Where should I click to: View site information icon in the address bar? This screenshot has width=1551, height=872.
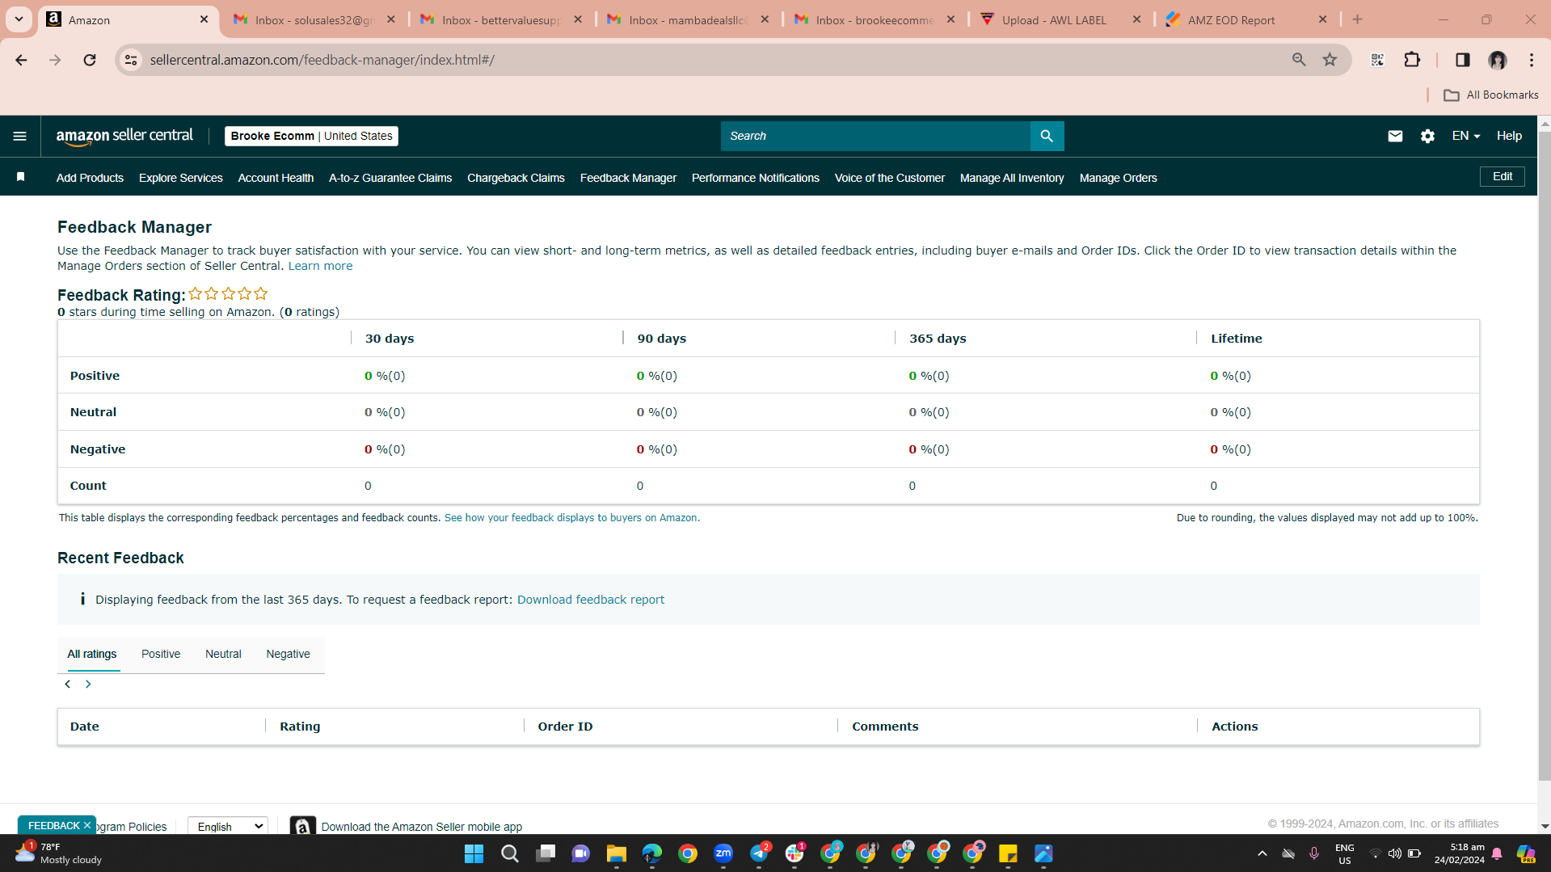[131, 60]
